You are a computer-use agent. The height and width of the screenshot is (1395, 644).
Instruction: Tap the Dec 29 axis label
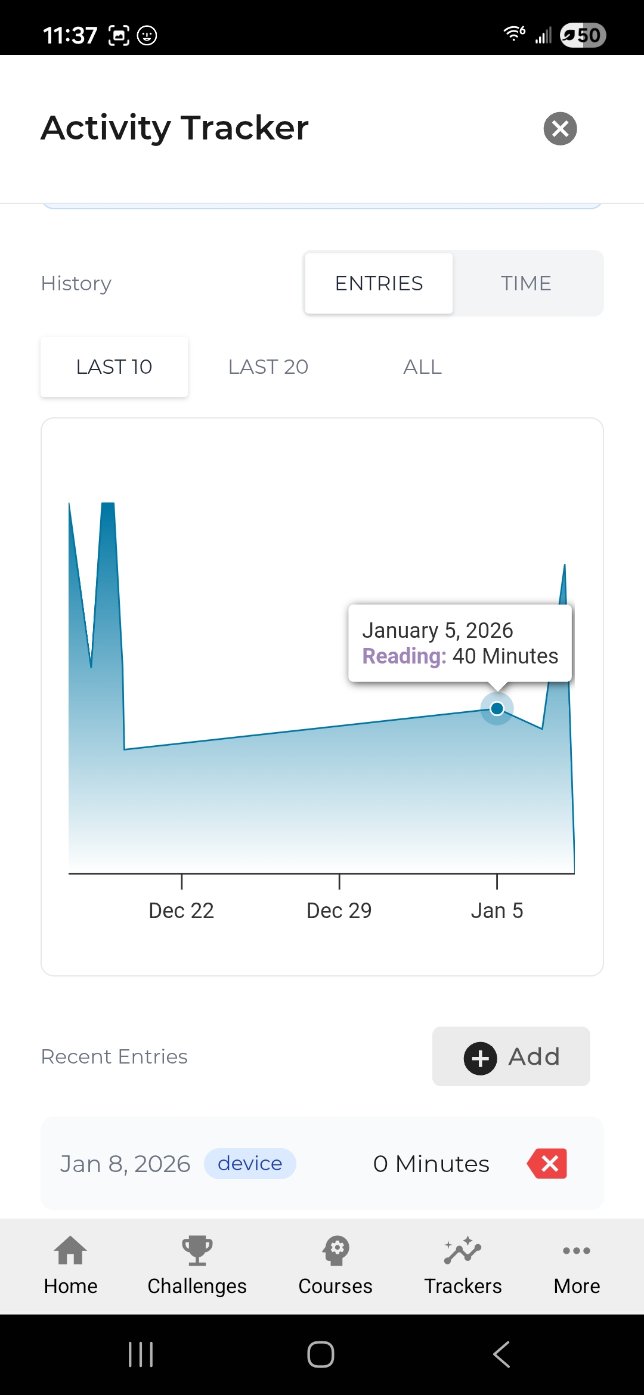[339, 910]
